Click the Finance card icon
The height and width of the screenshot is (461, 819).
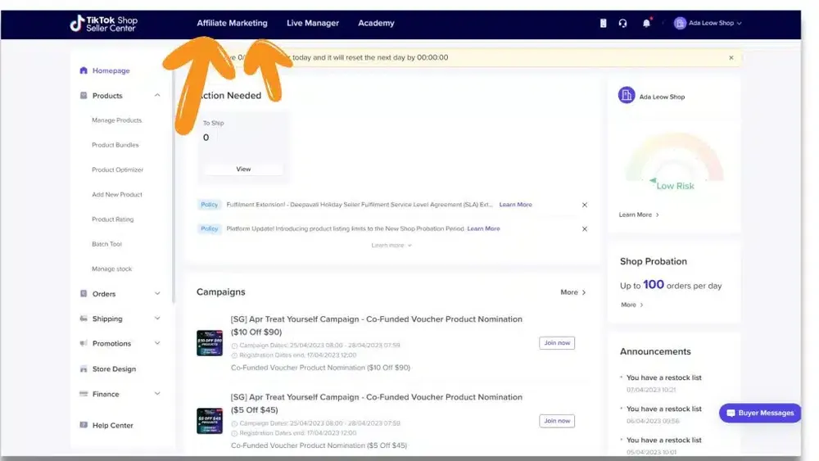(x=84, y=394)
